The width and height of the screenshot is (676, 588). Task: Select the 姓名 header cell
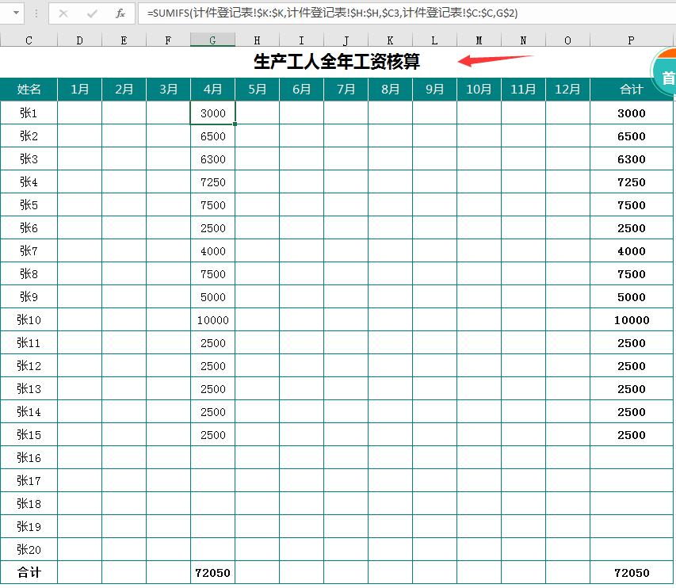click(29, 90)
